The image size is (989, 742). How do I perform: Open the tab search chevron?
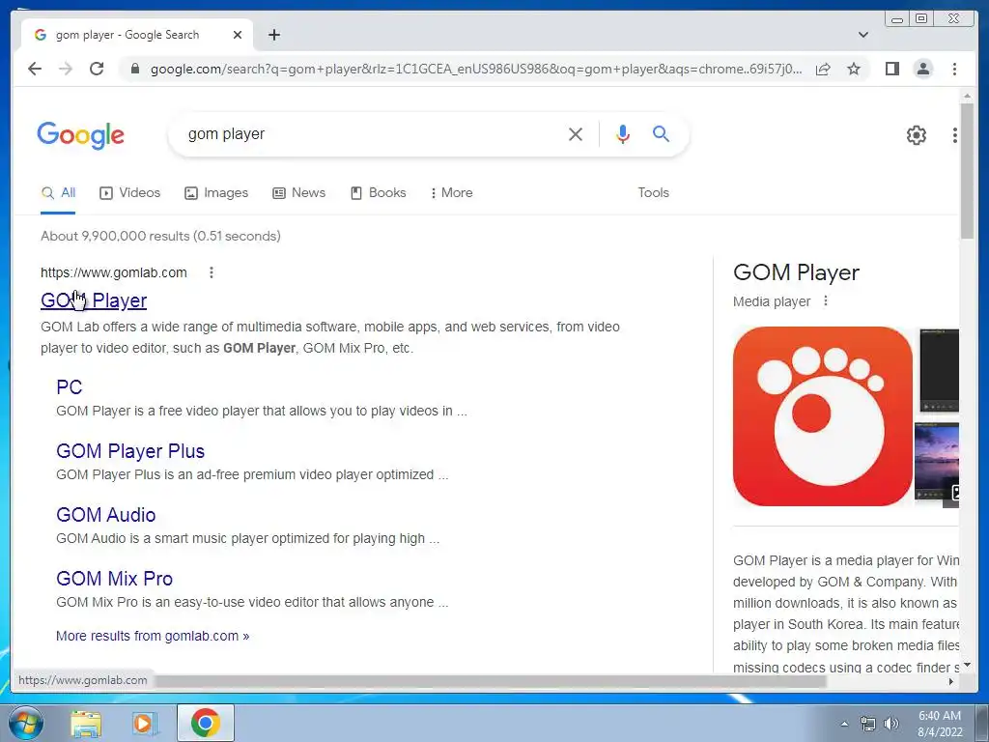point(863,35)
